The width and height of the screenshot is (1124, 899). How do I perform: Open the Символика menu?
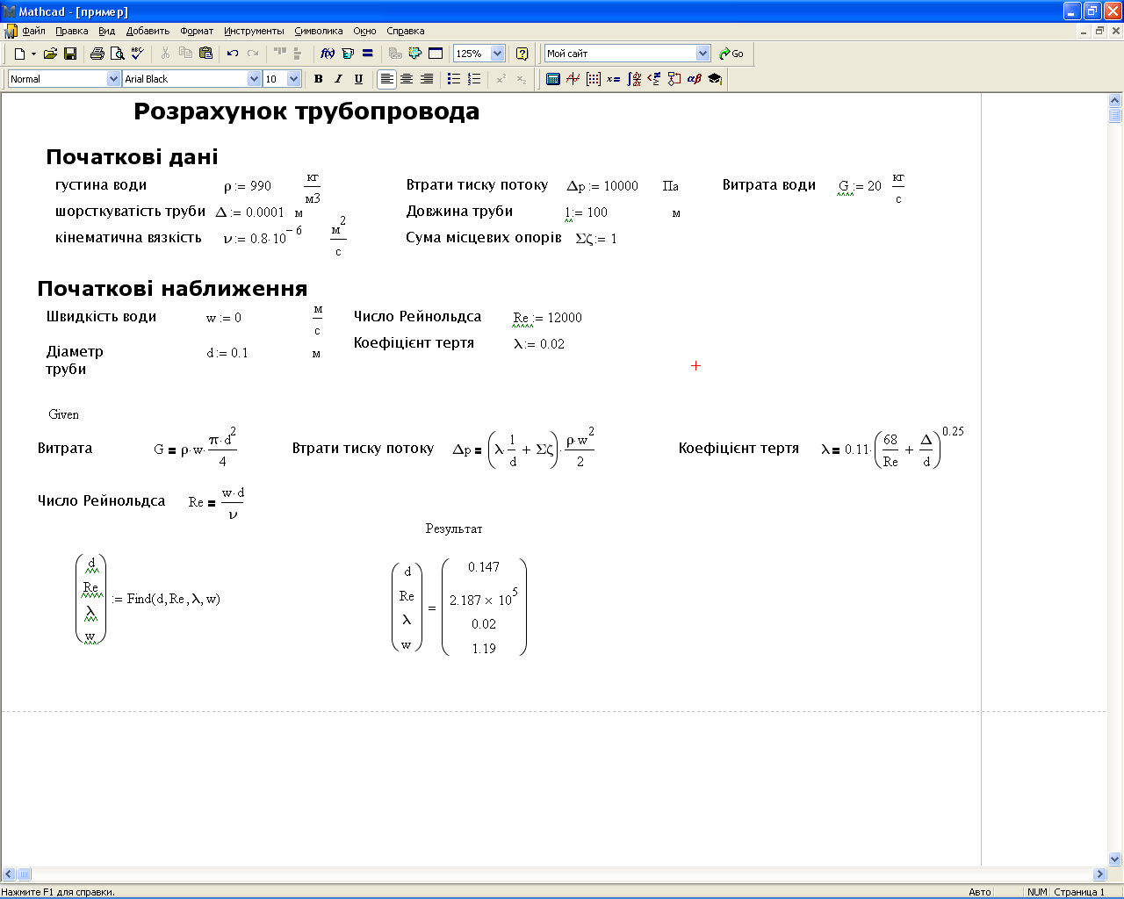[319, 31]
